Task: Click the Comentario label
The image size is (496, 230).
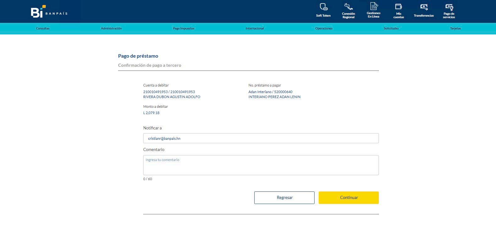Action: click(x=154, y=149)
